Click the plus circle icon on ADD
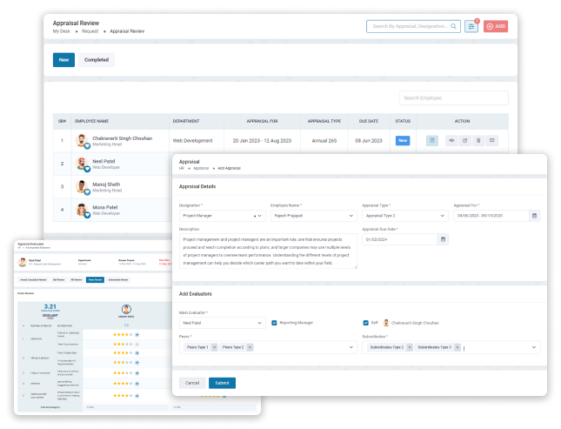Screen dimensions: 561x429 490,26
